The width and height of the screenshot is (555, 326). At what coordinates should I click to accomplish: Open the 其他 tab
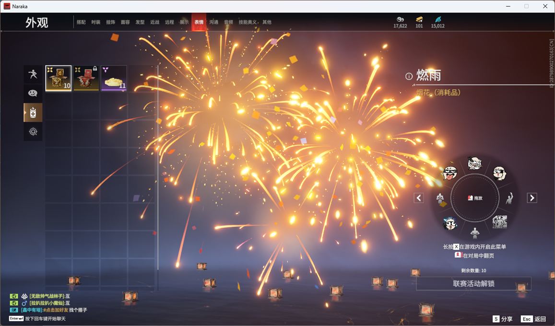[267, 22]
